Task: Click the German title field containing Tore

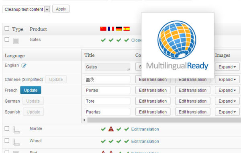Action: point(107,101)
